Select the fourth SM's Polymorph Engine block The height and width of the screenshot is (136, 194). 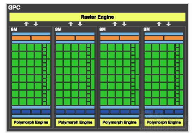point(164,123)
